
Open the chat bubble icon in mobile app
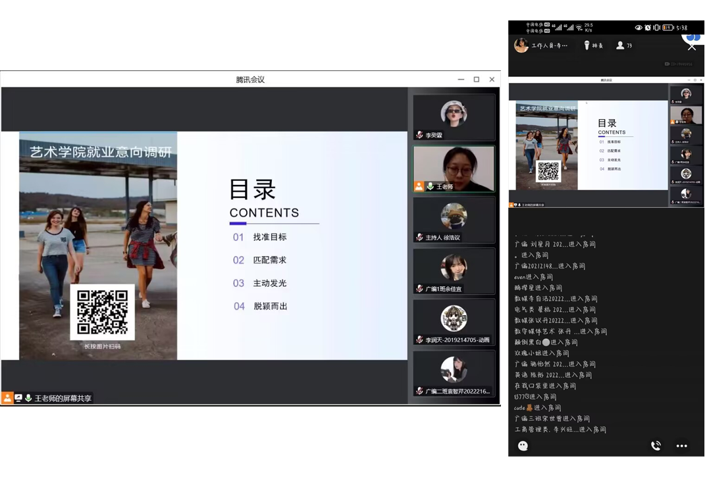(x=523, y=445)
